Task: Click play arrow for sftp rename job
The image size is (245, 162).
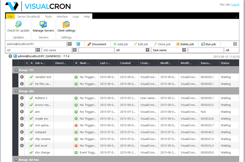Action: pyautogui.click(x=22, y=139)
